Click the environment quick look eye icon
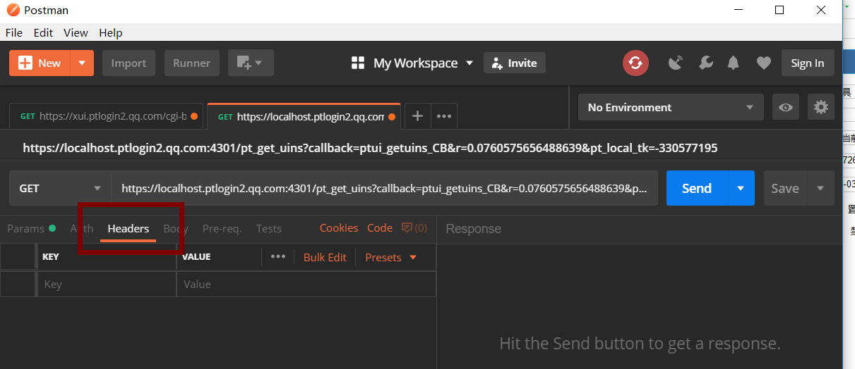This screenshot has height=369, width=855. 786,108
